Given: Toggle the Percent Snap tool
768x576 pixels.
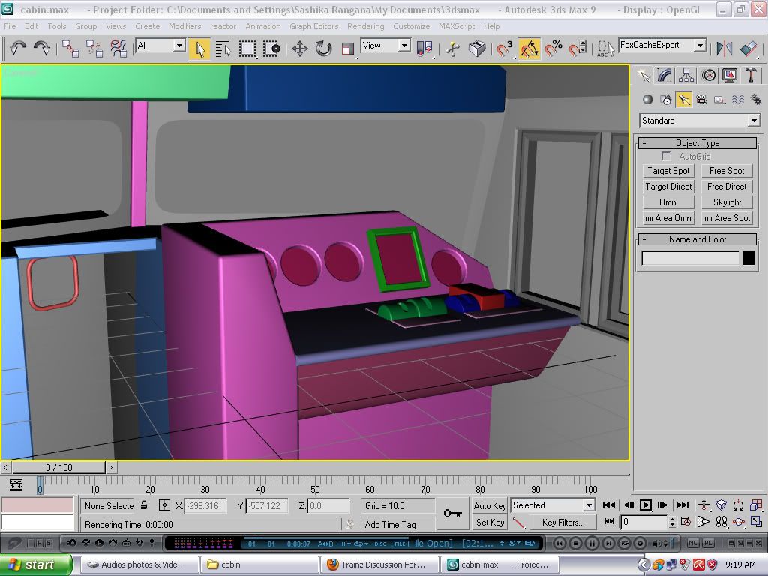Looking at the screenshot, I should point(553,49).
